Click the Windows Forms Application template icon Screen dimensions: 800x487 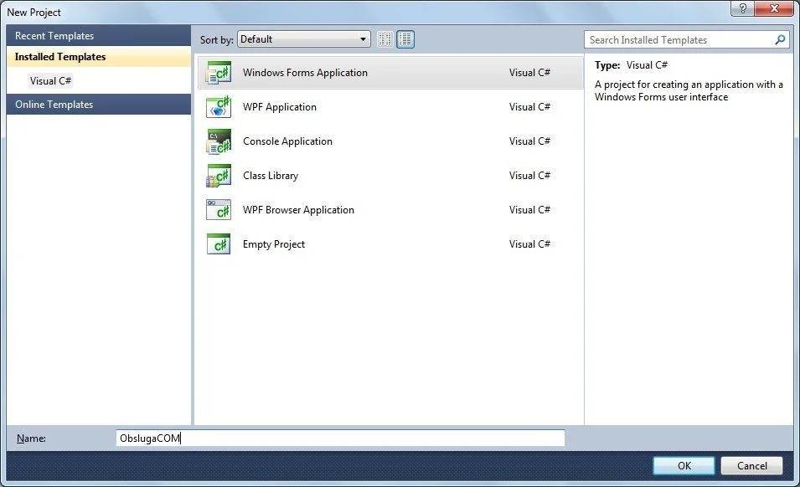coord(219,73)
